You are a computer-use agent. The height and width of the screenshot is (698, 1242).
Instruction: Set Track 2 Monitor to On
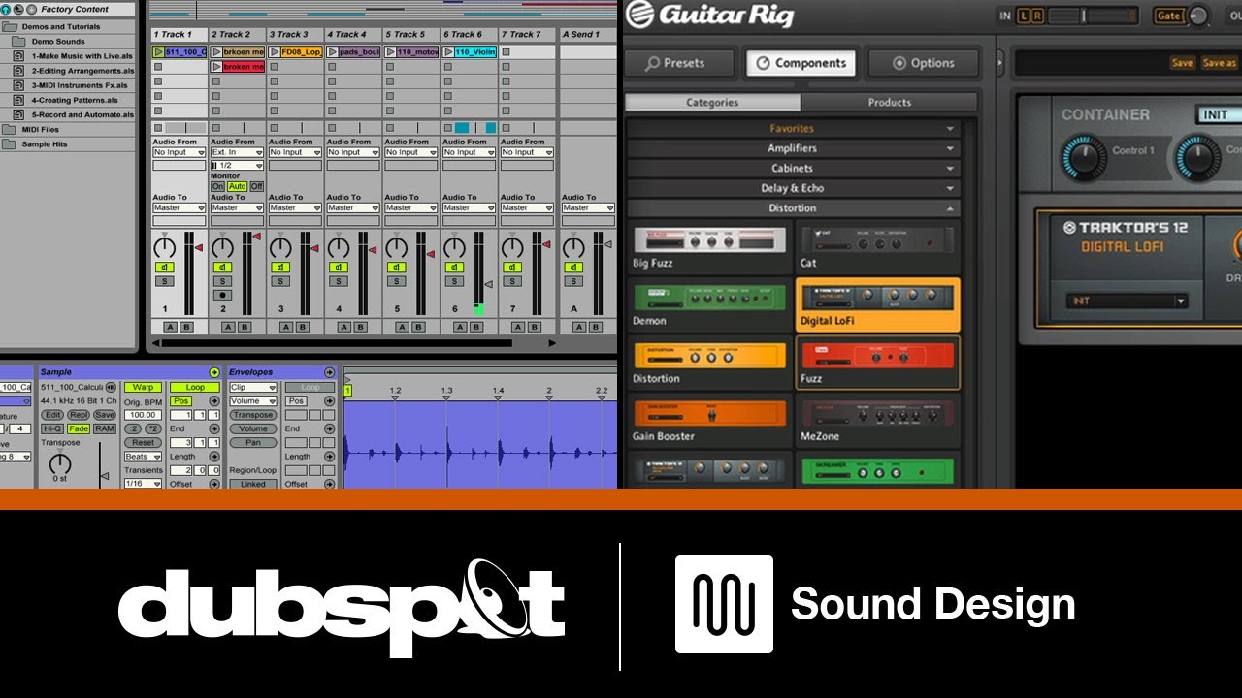217,186
